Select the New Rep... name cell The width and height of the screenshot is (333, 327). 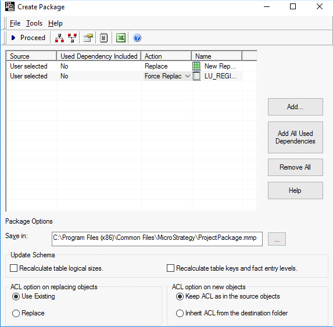coord(220,66)
